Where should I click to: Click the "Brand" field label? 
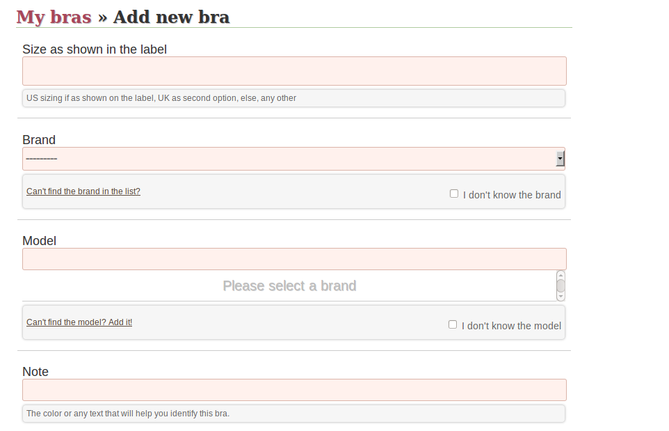pos(39,140)
